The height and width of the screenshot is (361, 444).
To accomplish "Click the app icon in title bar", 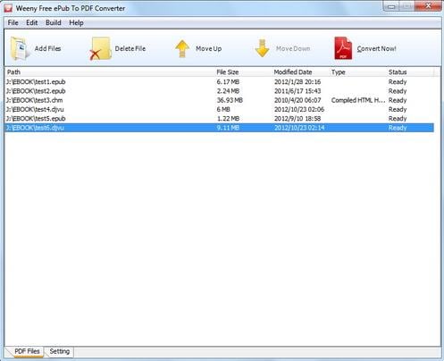I will (x=8, y=8).
